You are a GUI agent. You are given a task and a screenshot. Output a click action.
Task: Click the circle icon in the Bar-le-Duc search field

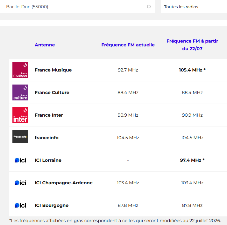coord(149,6)
